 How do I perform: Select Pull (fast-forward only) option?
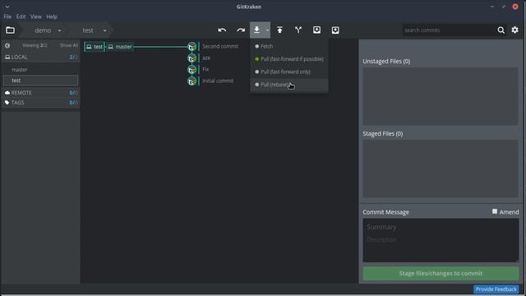[x=289, y=72]
